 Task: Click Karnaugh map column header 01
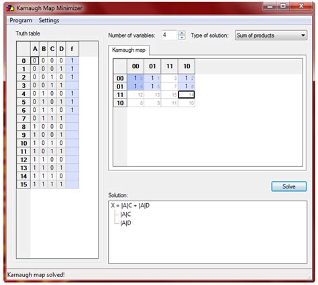coord(152,66)
